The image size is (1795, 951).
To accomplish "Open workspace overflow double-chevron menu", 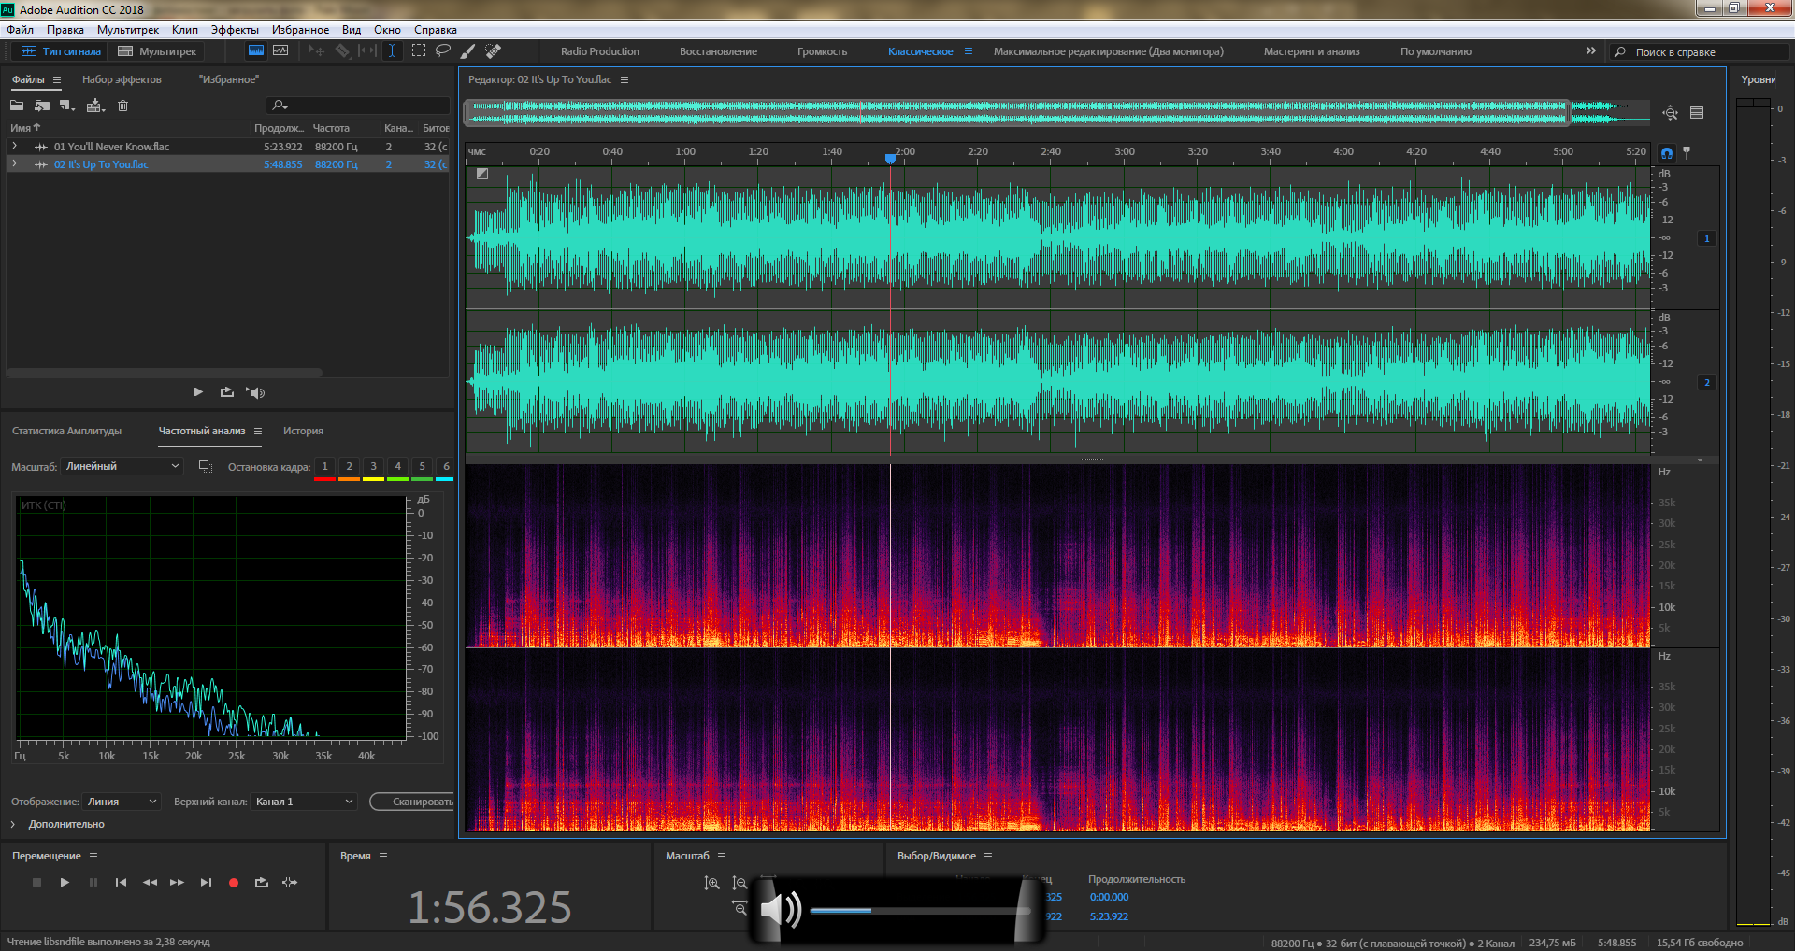I will (x=1591, y=50).
